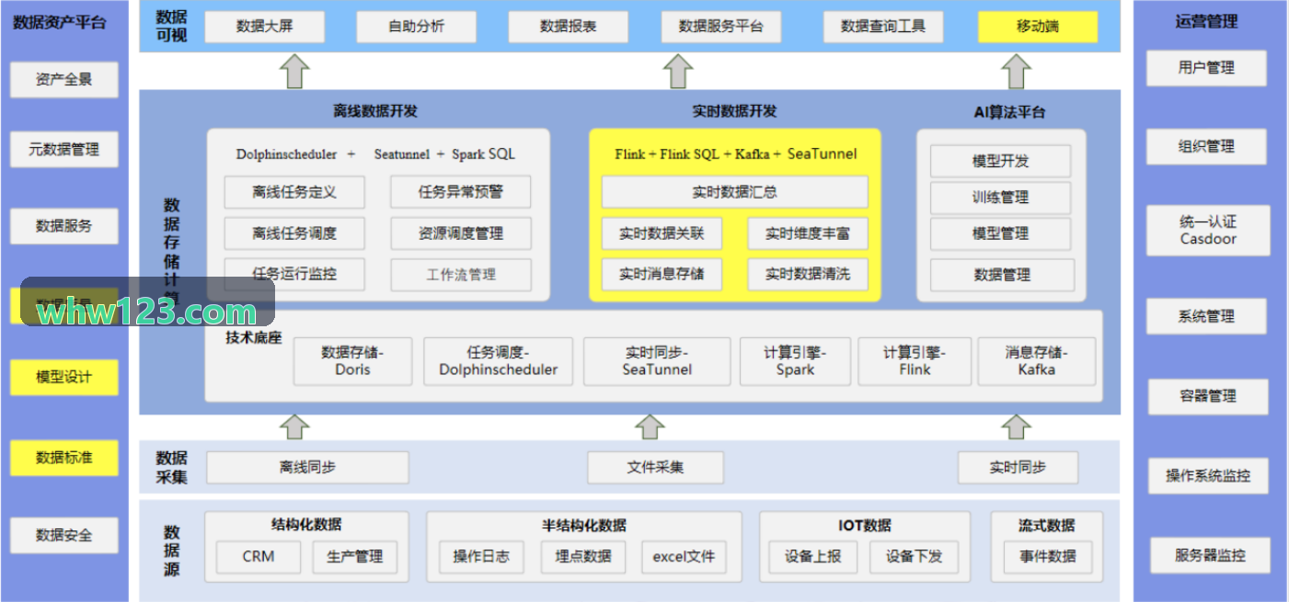Select the IOT数据 heading
The width and height of the screenshot is (1289, 602).
tap(865, 526)
